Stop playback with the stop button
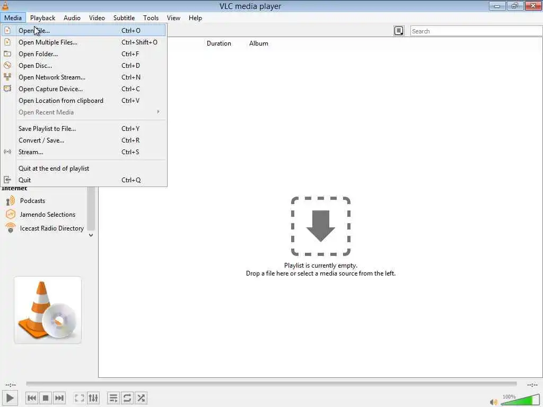Screen dimensions: 543x407 46,398
